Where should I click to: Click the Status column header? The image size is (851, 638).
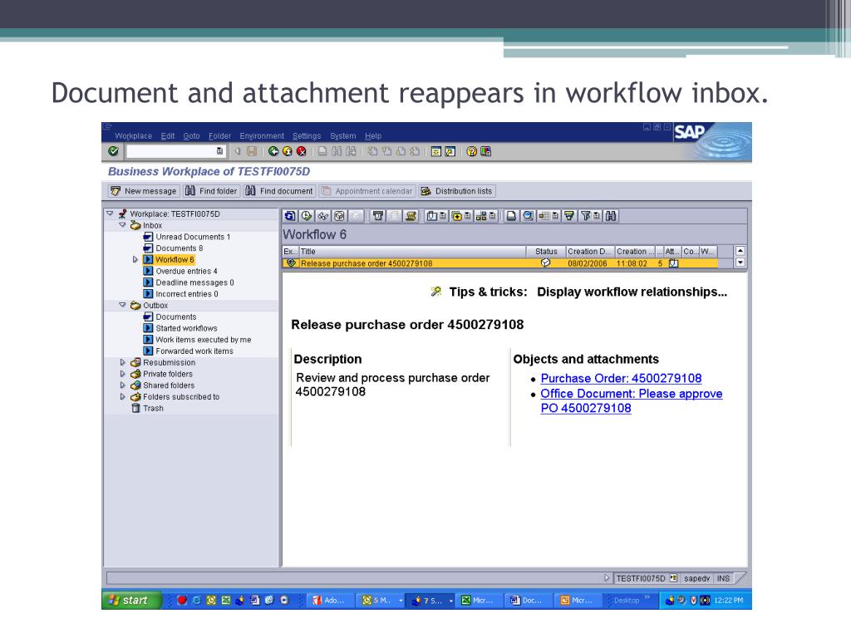coord(546,251)
